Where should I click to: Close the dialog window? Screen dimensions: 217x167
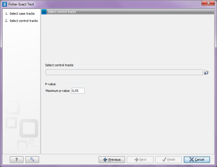(x=208, y=3)
